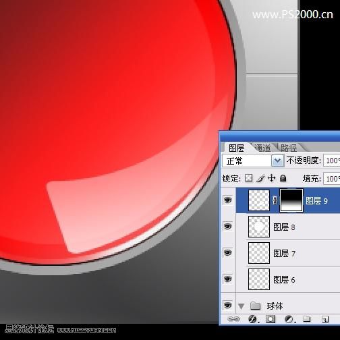The width and height of the screenshot is (340, 340).
Task: Open adjustment layer menu icon
Action: click(289, 319)
